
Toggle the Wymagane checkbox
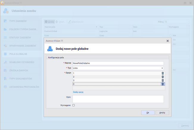click(x=74, y=105)
